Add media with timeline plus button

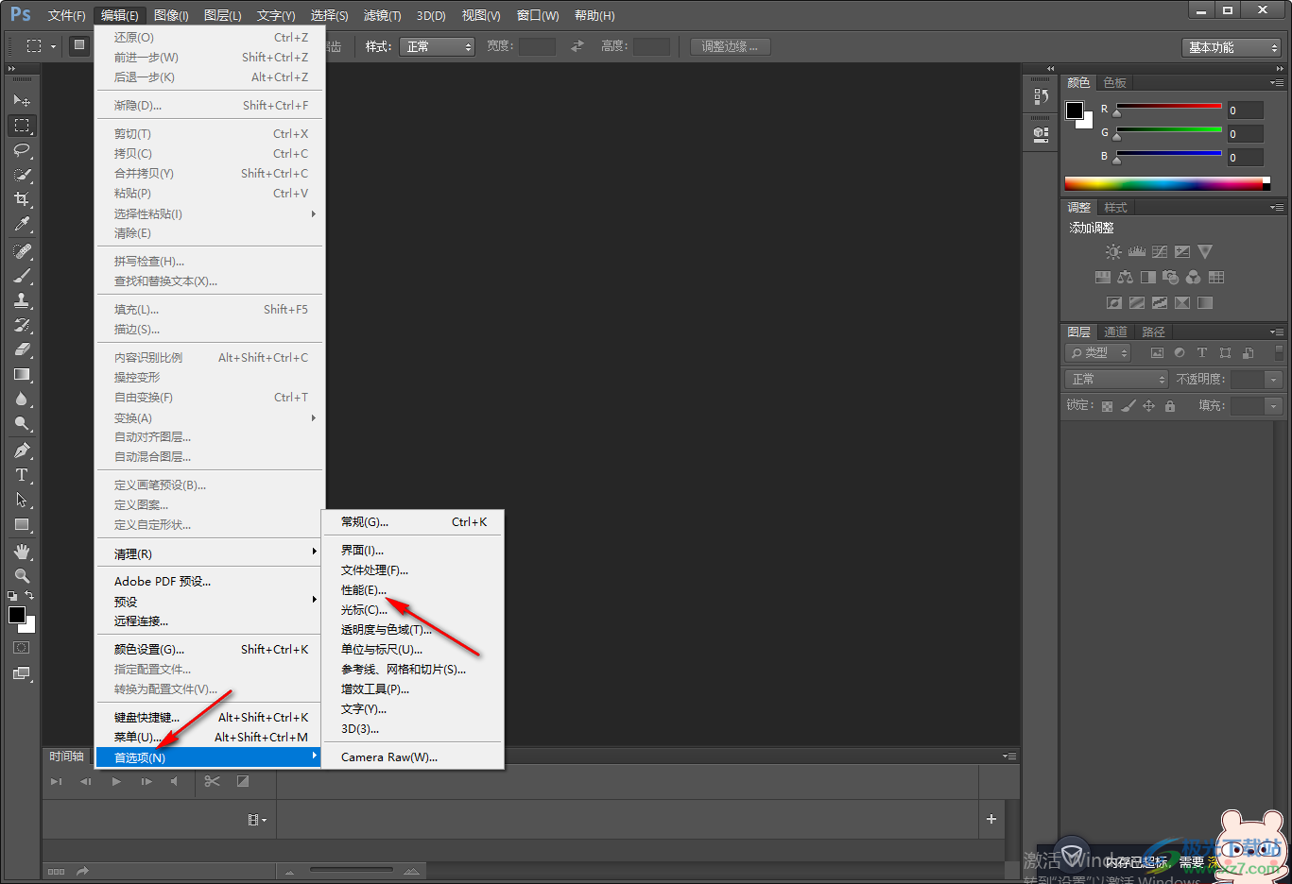991,819
